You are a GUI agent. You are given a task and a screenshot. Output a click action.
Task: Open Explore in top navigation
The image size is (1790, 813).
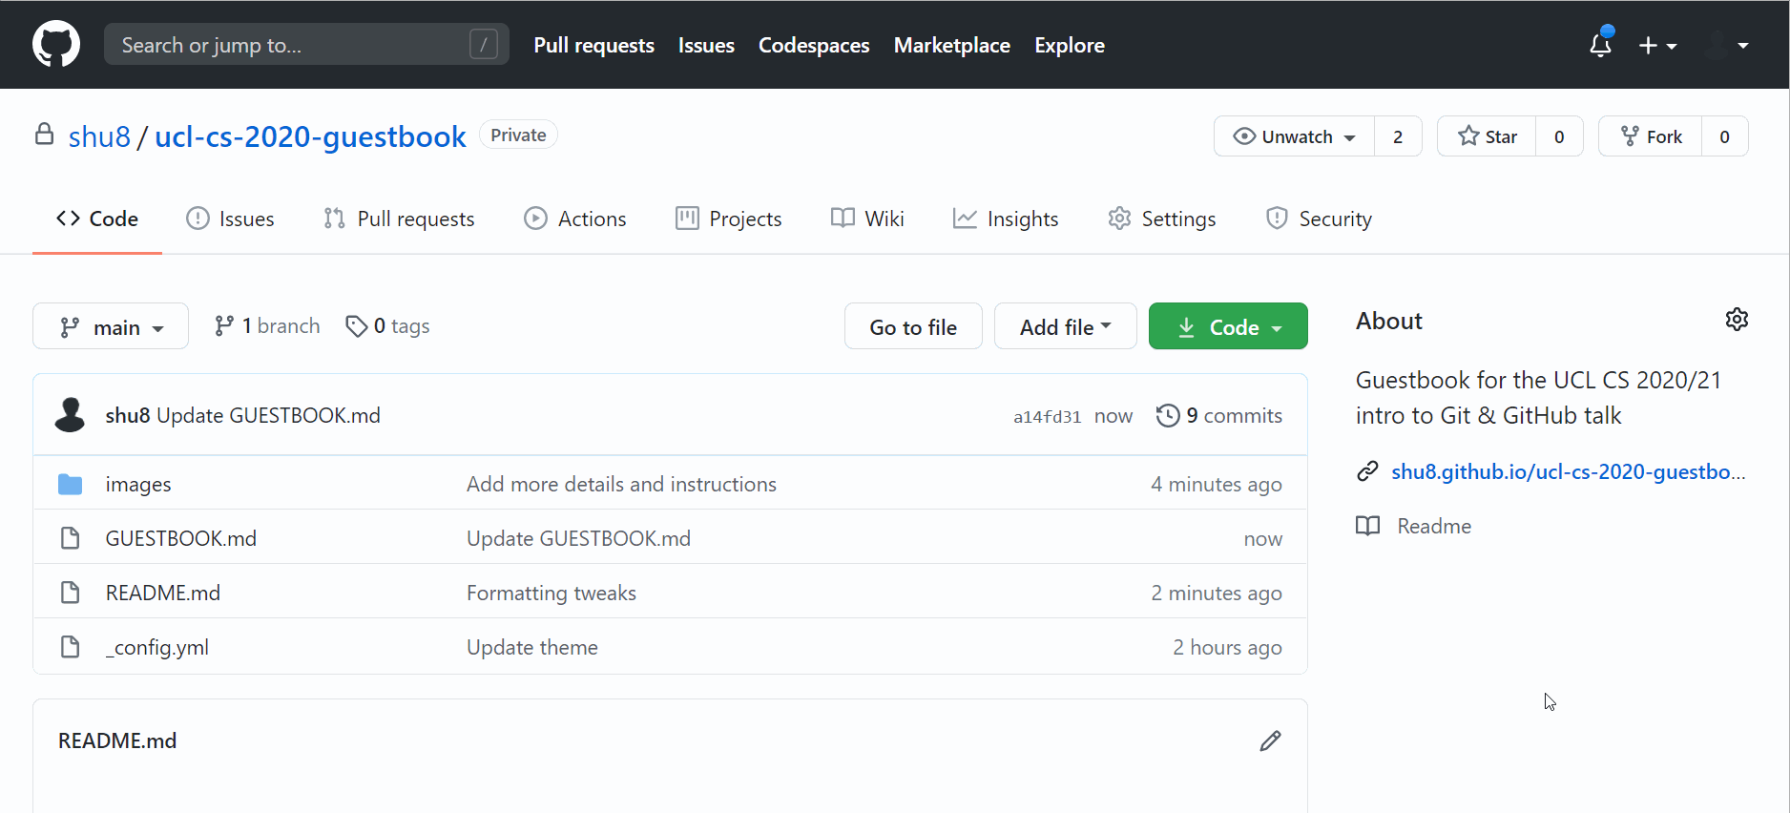tap(1070, 45)
